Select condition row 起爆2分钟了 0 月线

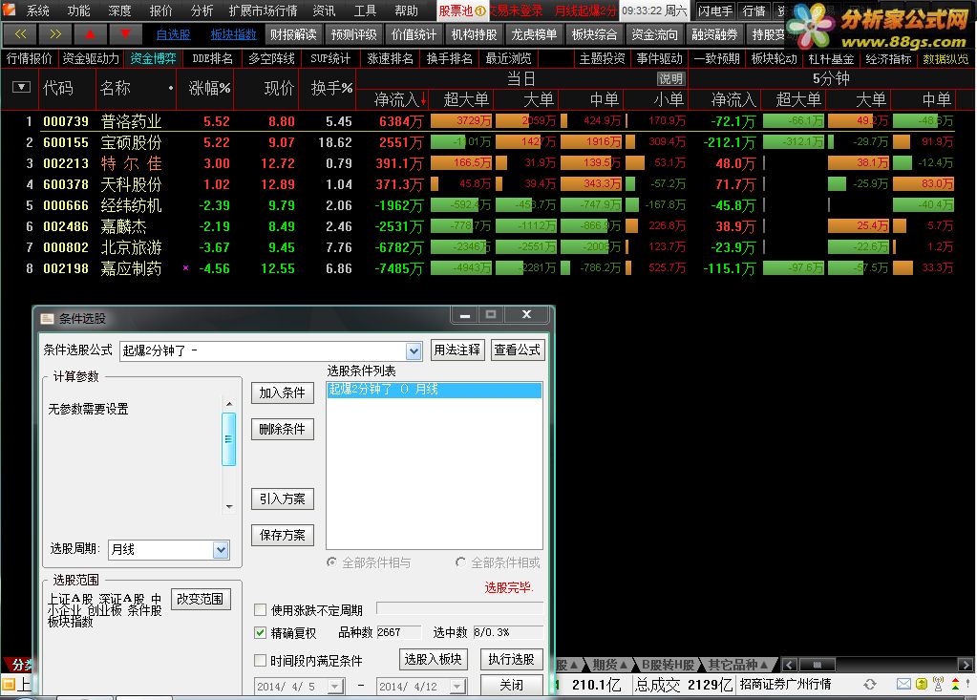click(x=435, y=390)
